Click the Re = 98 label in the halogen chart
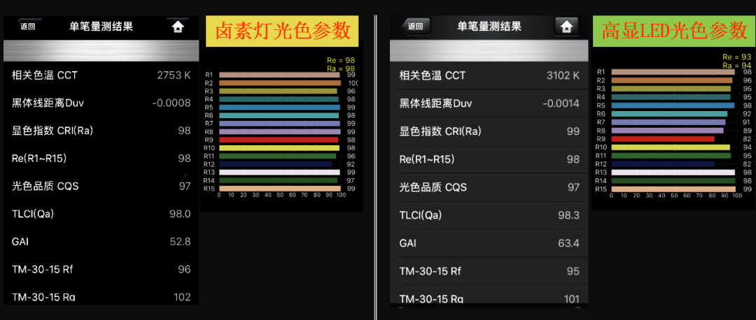Screen dimensions: 756x320 click(341, 61)
